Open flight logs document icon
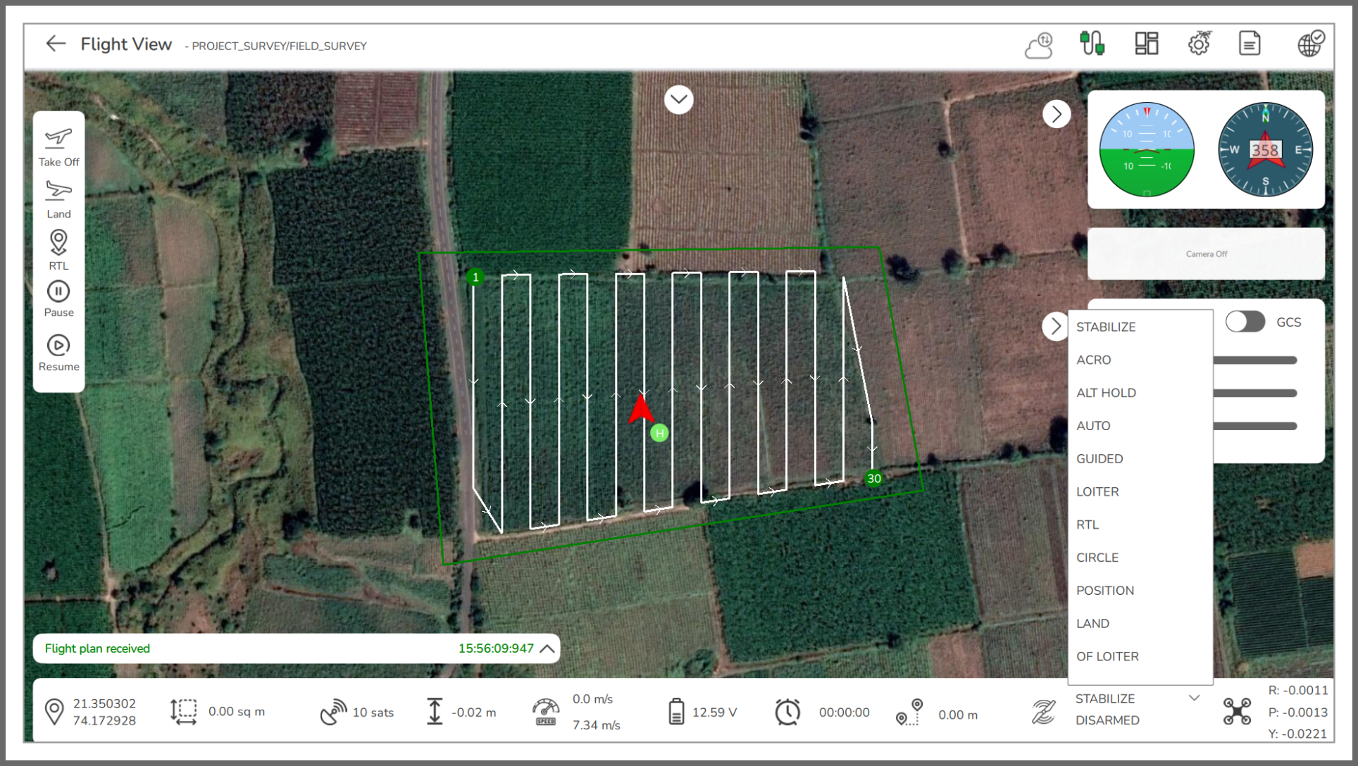Screen dimensions: 1358x766 point(1249,43)
